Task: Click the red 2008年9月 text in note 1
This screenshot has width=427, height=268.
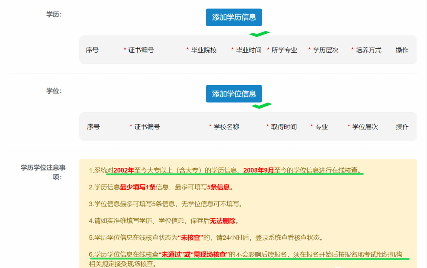Action: [259, 171]
